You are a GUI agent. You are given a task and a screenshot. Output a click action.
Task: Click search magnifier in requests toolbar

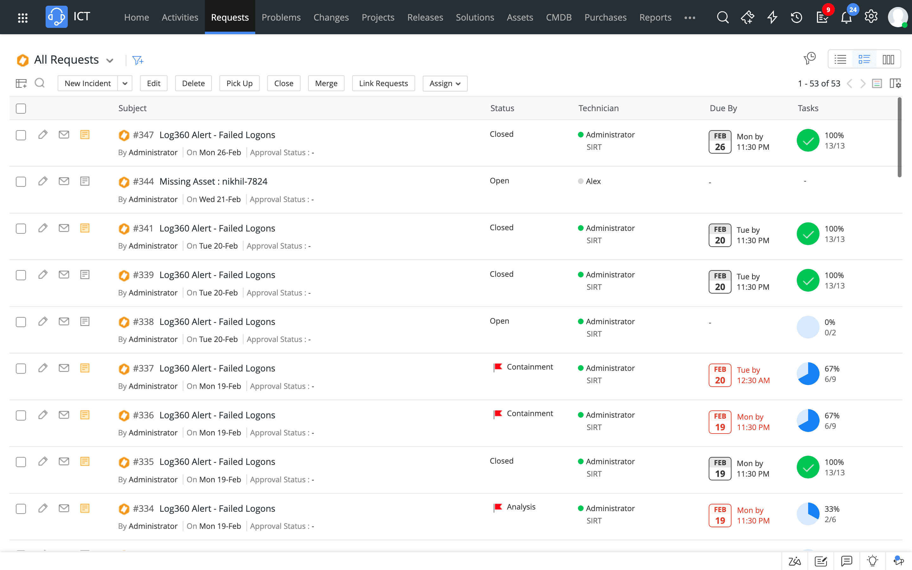[x=40, y=83]
